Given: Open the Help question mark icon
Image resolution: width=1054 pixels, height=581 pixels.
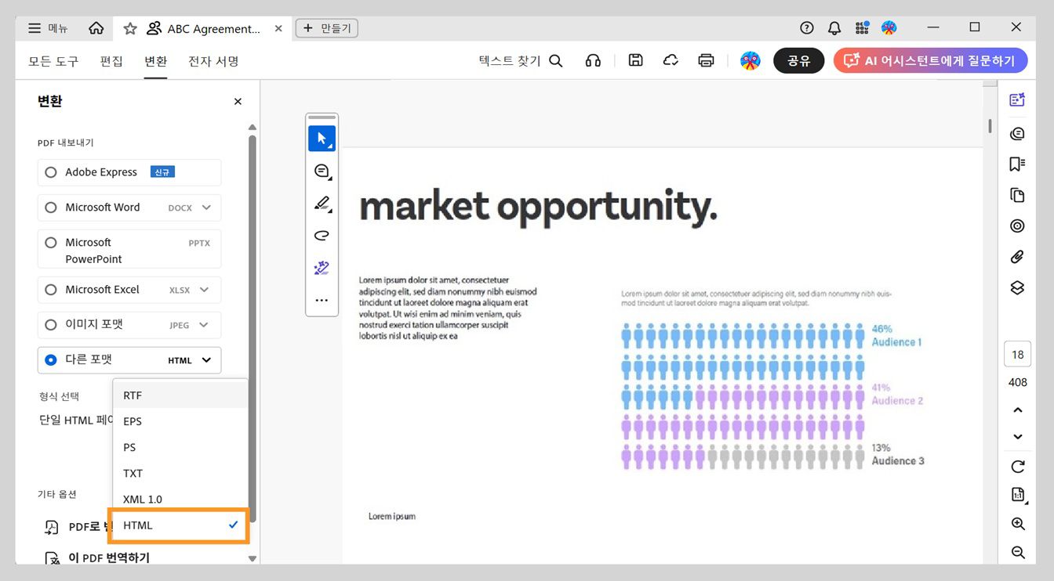Looking at the screenshot, I should click(807, 28).
